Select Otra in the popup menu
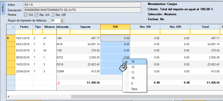 (134, 89)
